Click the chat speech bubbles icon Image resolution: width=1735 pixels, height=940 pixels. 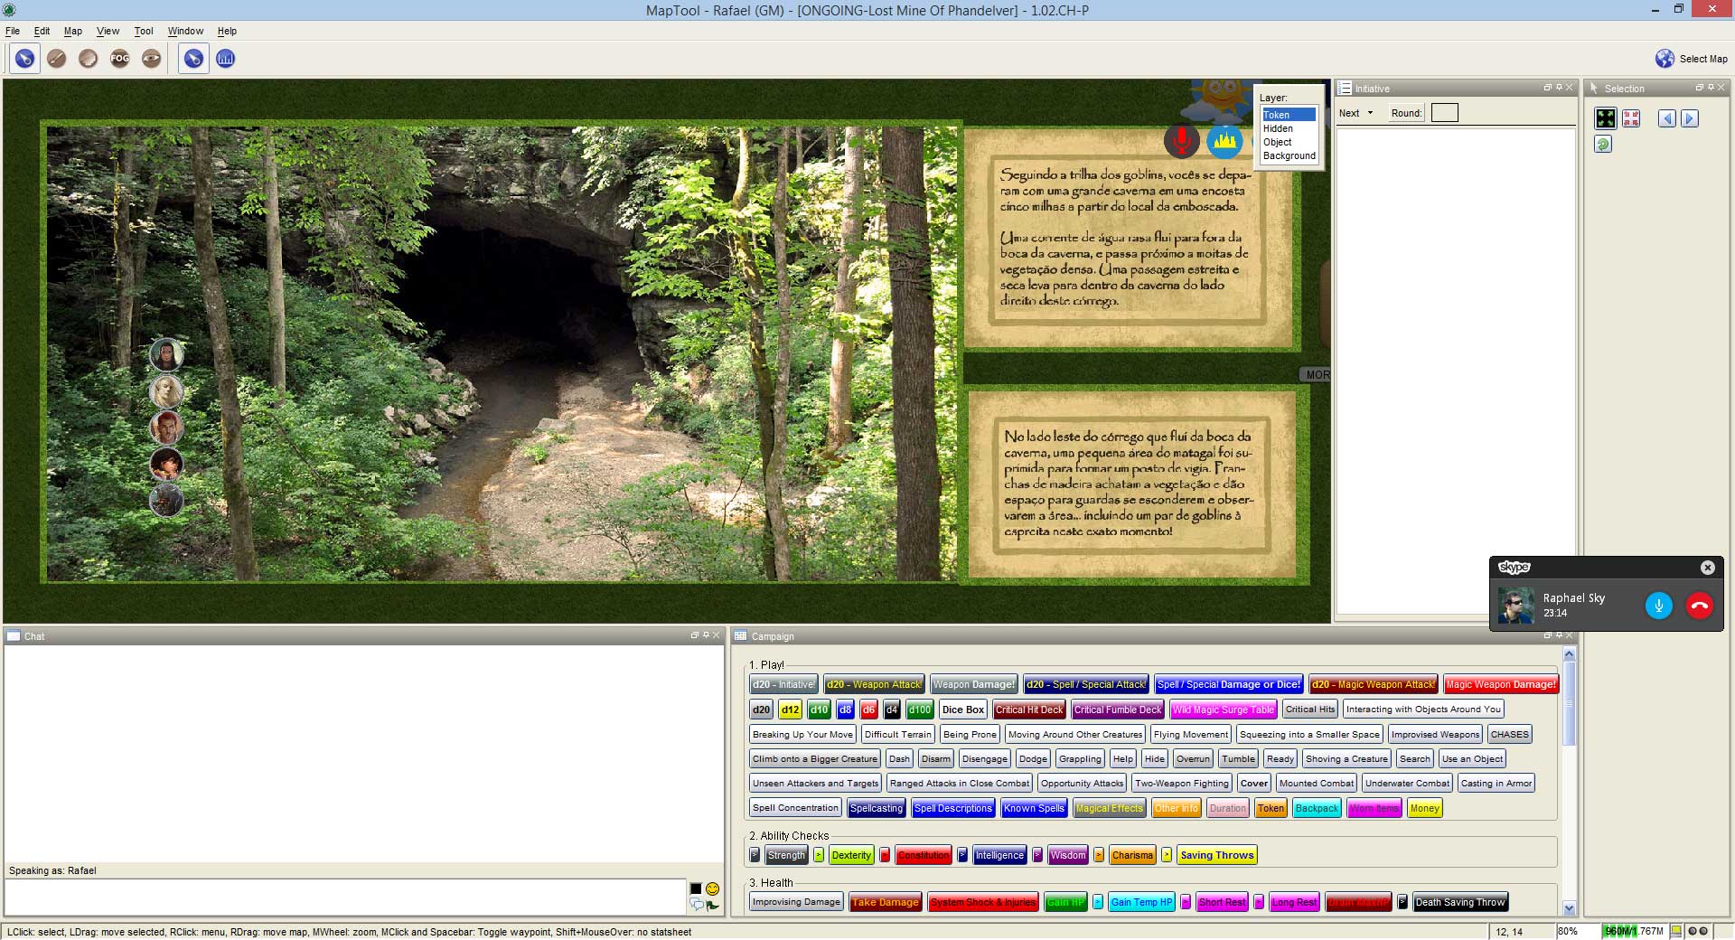[696, 904]
